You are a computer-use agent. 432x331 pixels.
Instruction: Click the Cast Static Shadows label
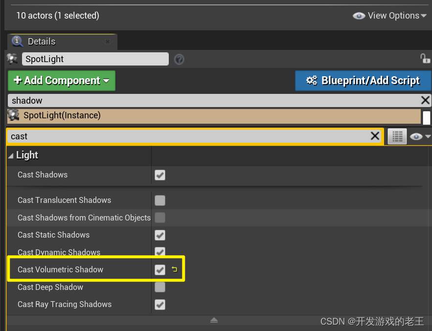click(x=53, y=235)
